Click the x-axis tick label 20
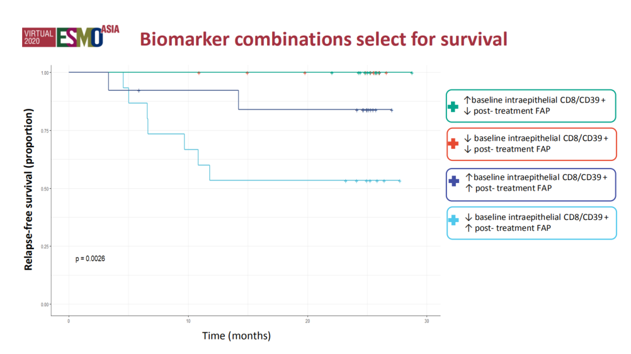The width and height of the screenshot is (631, 354). tap(307, 322)
